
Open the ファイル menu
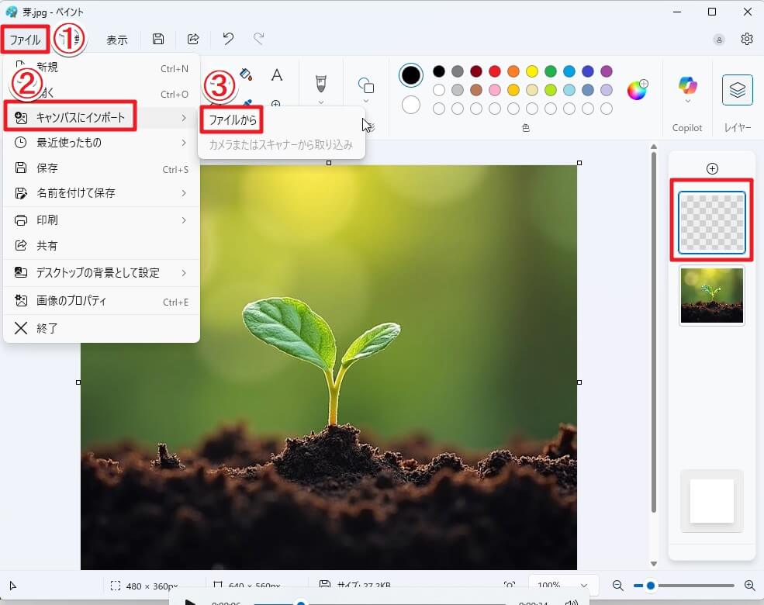click(x=25, y=40)
